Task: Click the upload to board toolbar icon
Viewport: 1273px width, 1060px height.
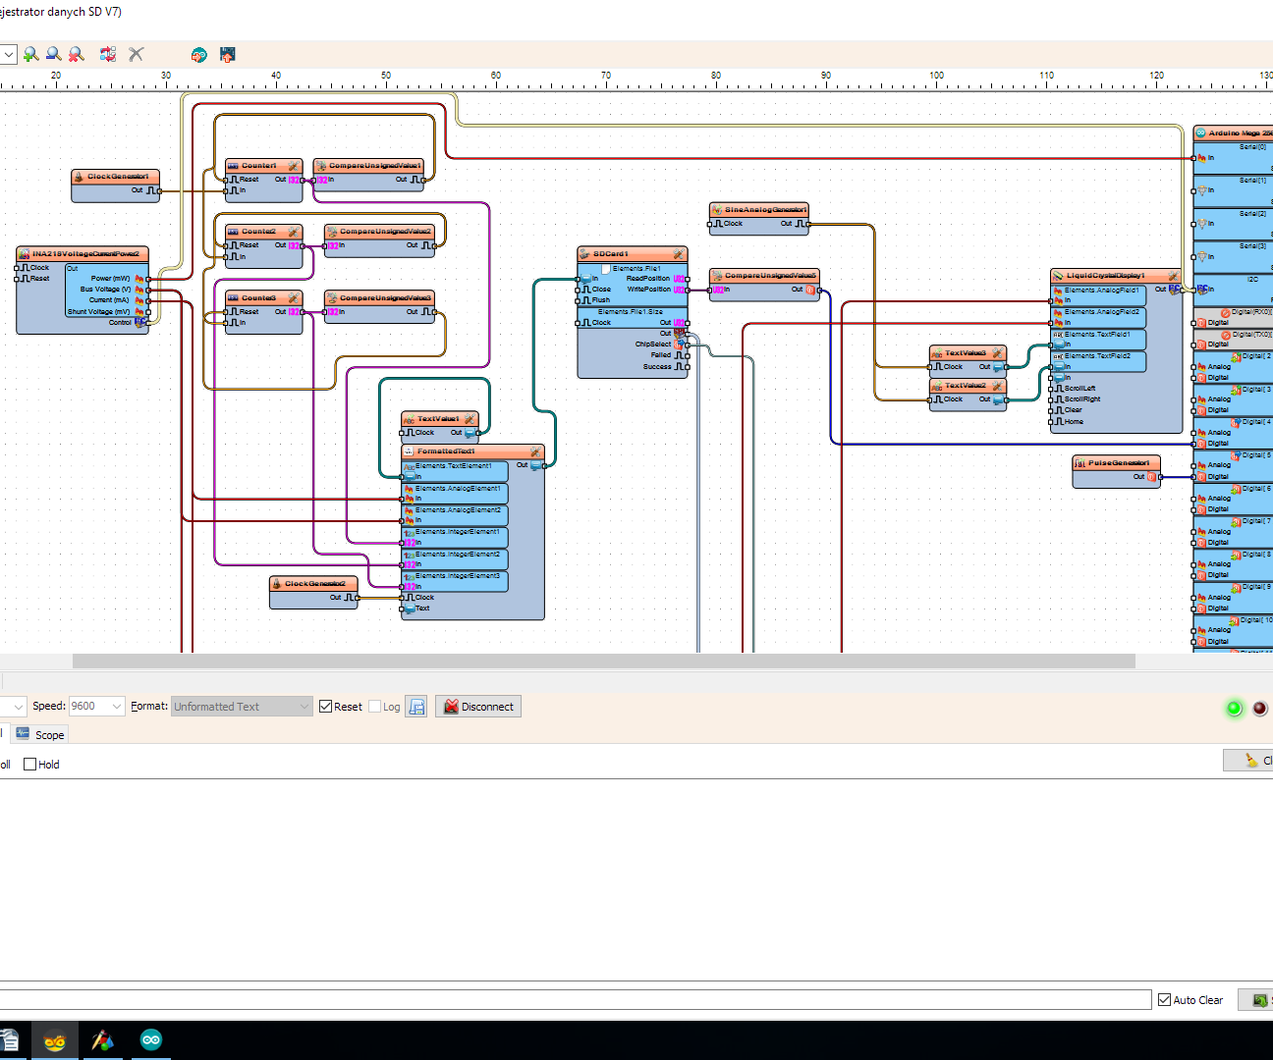Action: pyautogui.click(x=227, y=54)
